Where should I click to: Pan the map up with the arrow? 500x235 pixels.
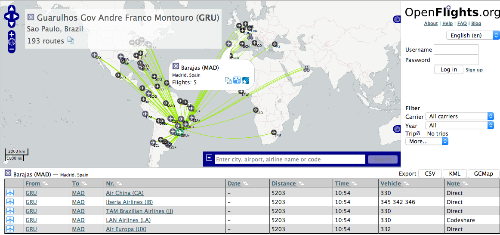coord(11,9)
